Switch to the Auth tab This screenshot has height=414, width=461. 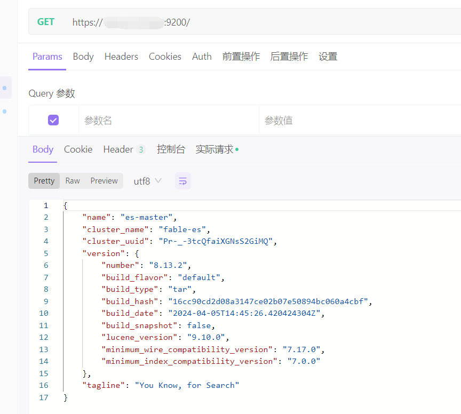click(202, 57)
